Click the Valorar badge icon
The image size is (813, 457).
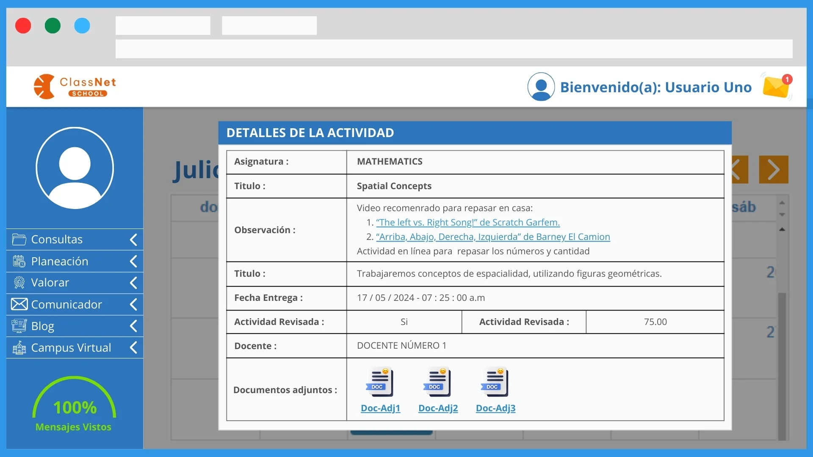coord(19,283)
